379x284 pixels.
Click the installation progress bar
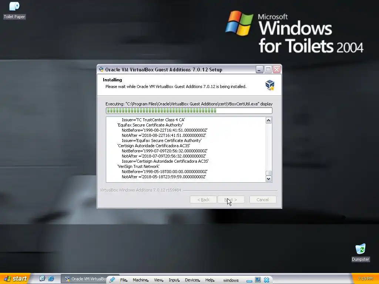[189, 111]
